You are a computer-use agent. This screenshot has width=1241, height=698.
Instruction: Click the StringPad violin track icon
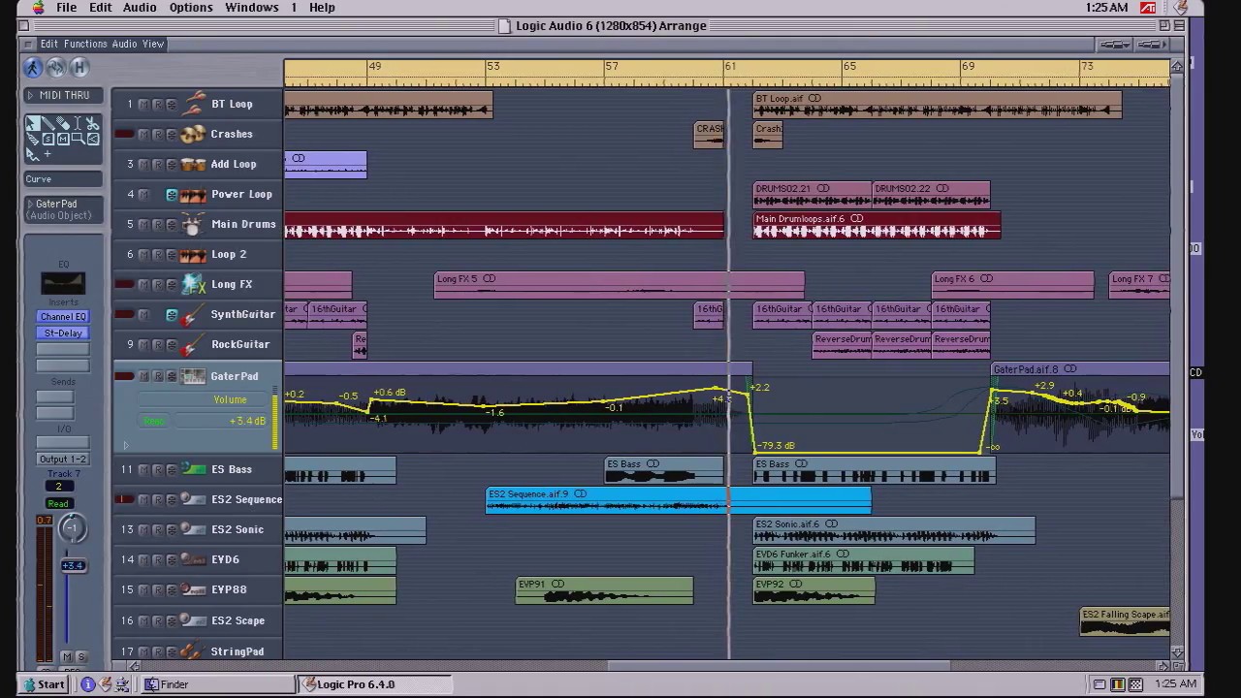tap(194, 650)
